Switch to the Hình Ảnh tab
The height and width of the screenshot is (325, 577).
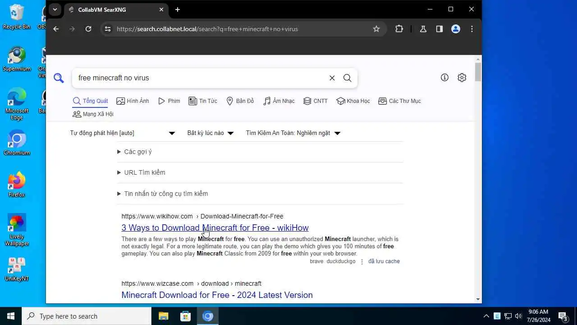pos(133,101)
